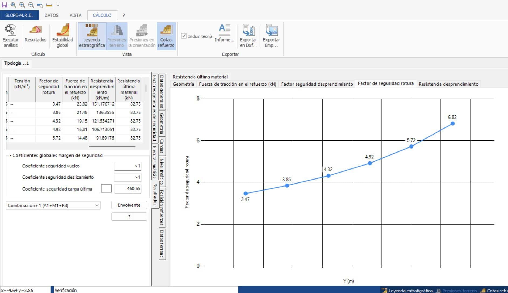Open the Informe report generator
This screenshot has height=293, width=508.
tap(224, 30)
